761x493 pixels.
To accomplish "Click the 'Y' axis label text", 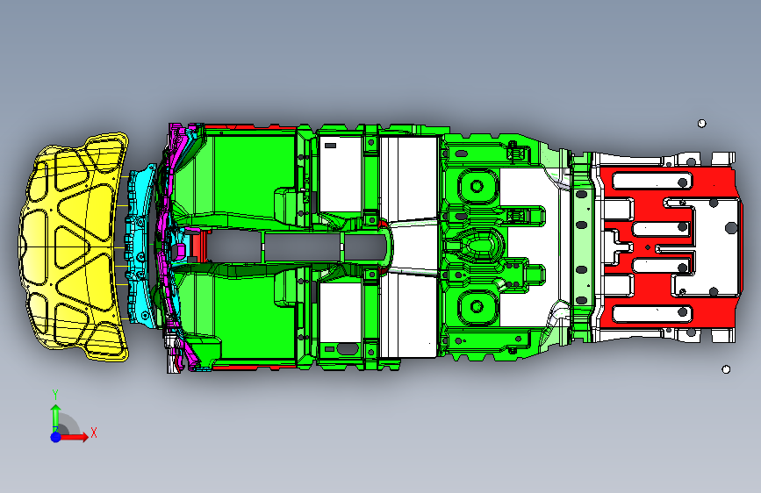I will [55, 395].
